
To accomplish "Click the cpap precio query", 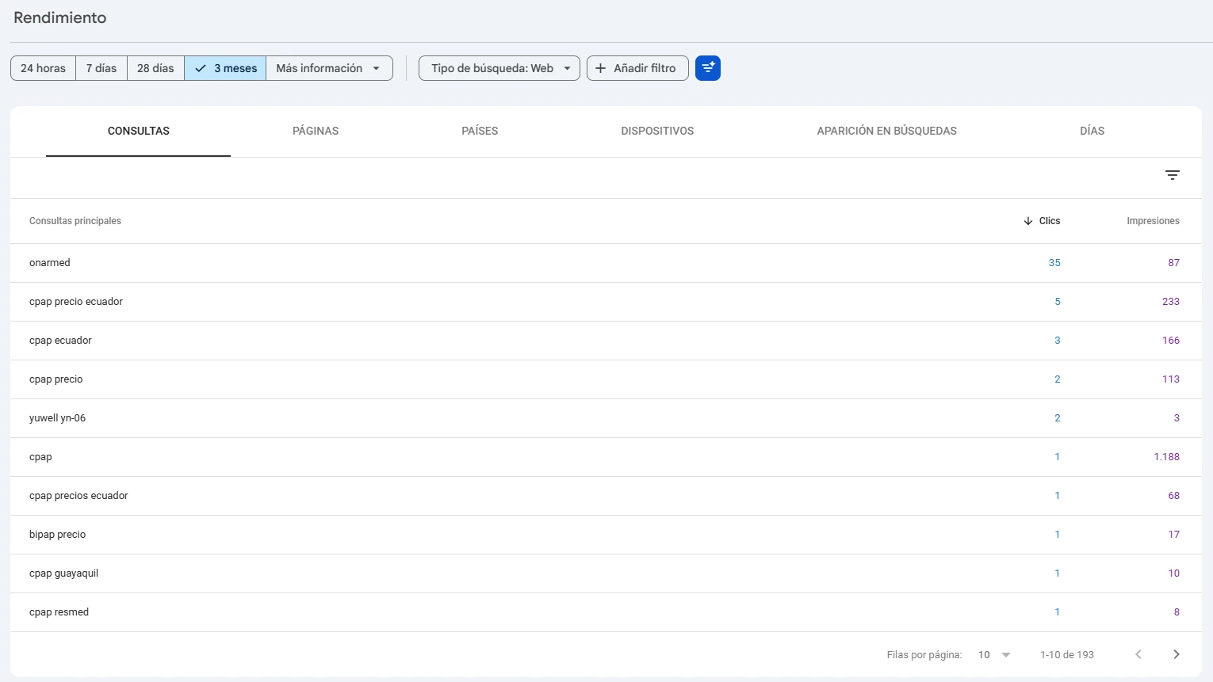I will [x=55, y=379].
